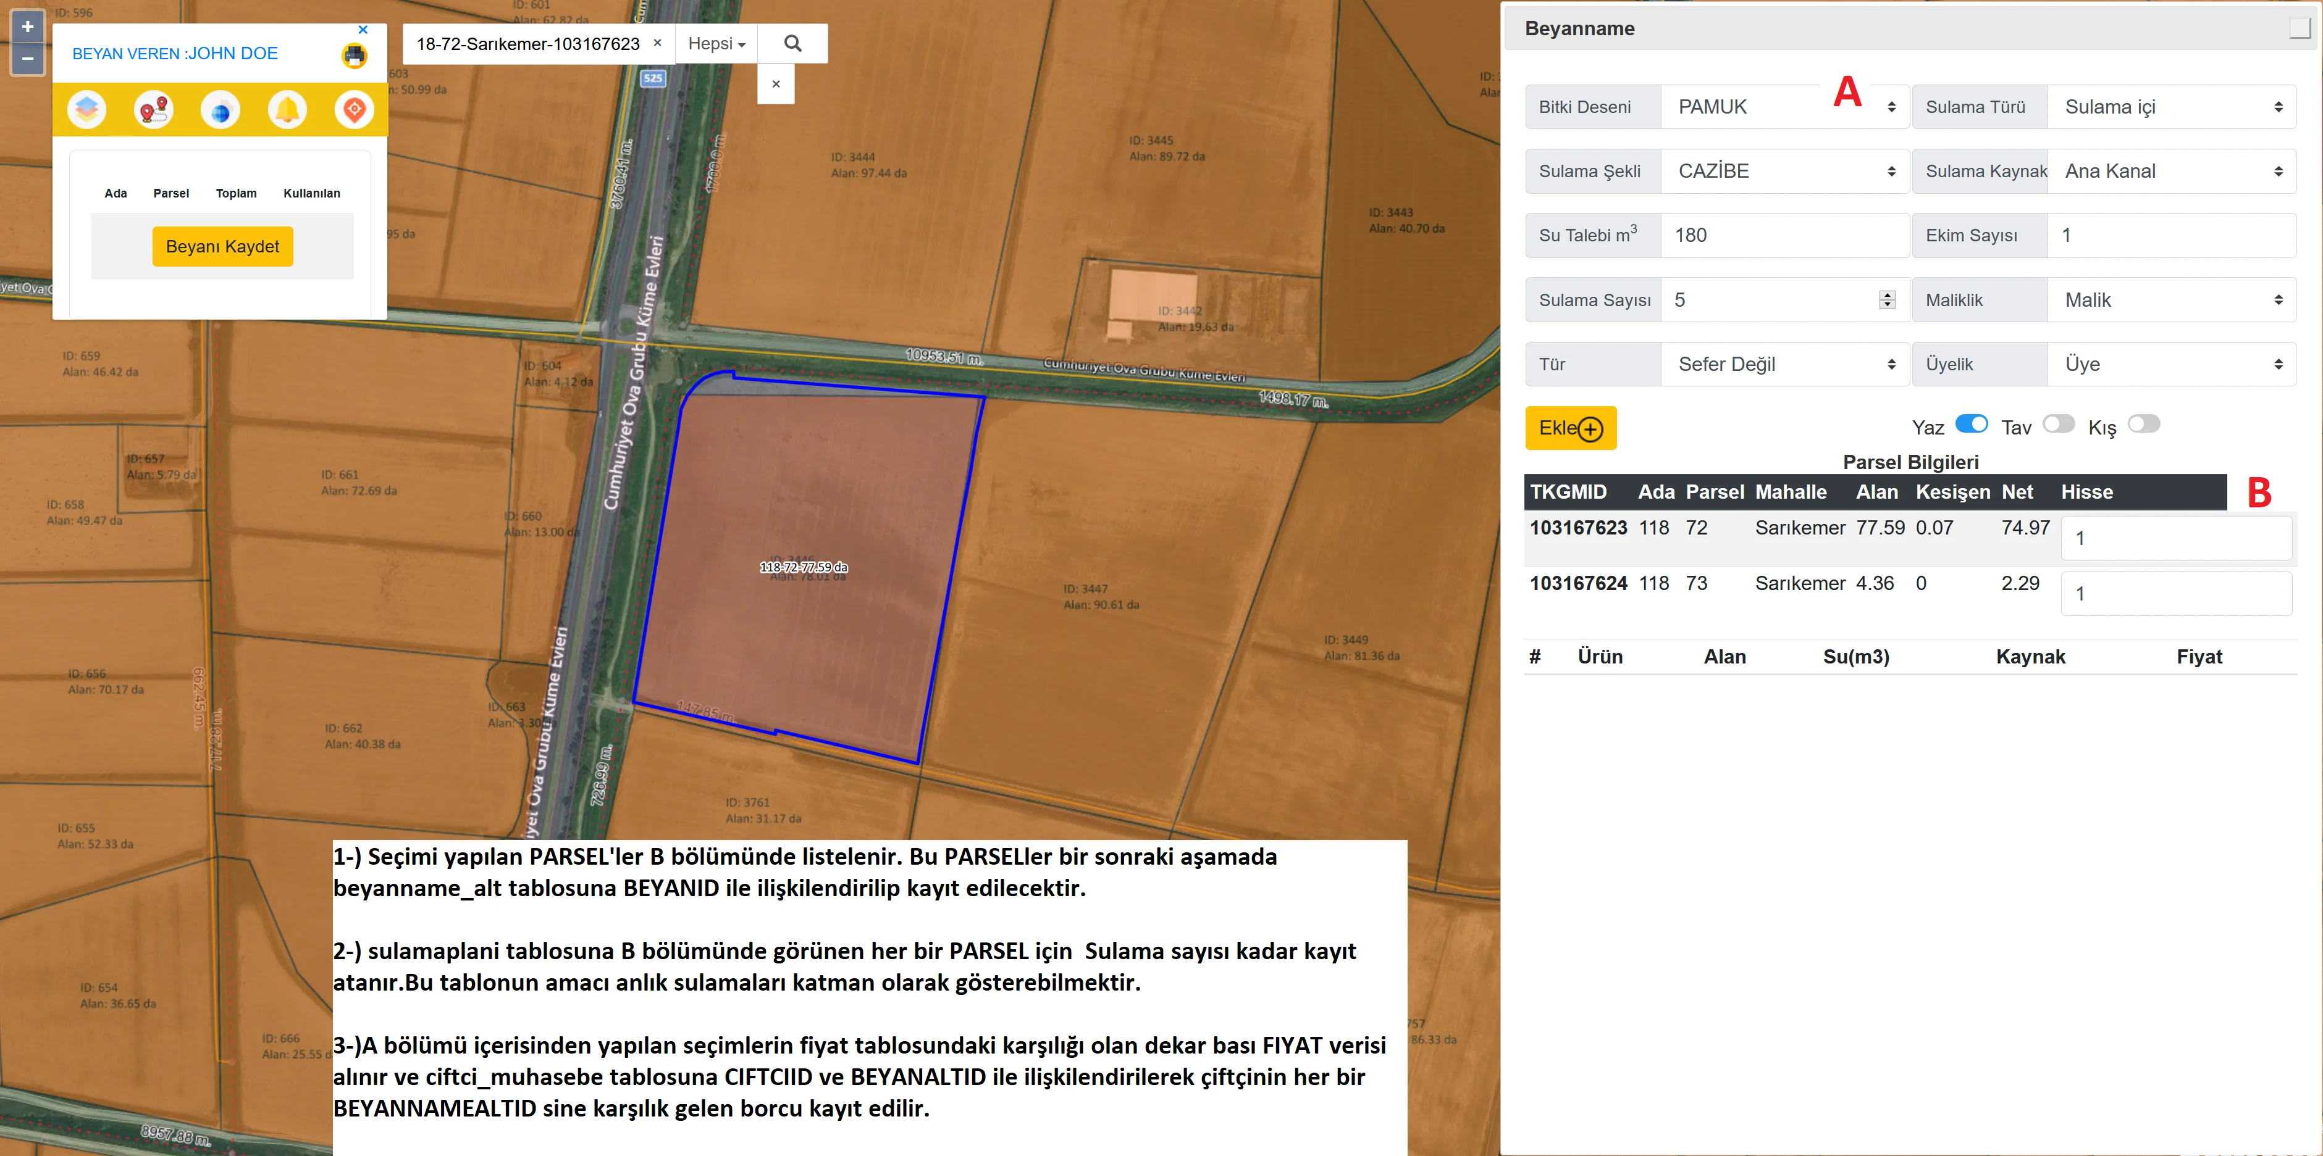Disable the Yaz season toggle
This screenshot has height=1156, width=2323.
[x=1972, y=425]
